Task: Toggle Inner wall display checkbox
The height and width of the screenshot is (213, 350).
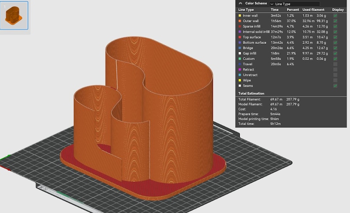Action: click(x=335, y=15)
